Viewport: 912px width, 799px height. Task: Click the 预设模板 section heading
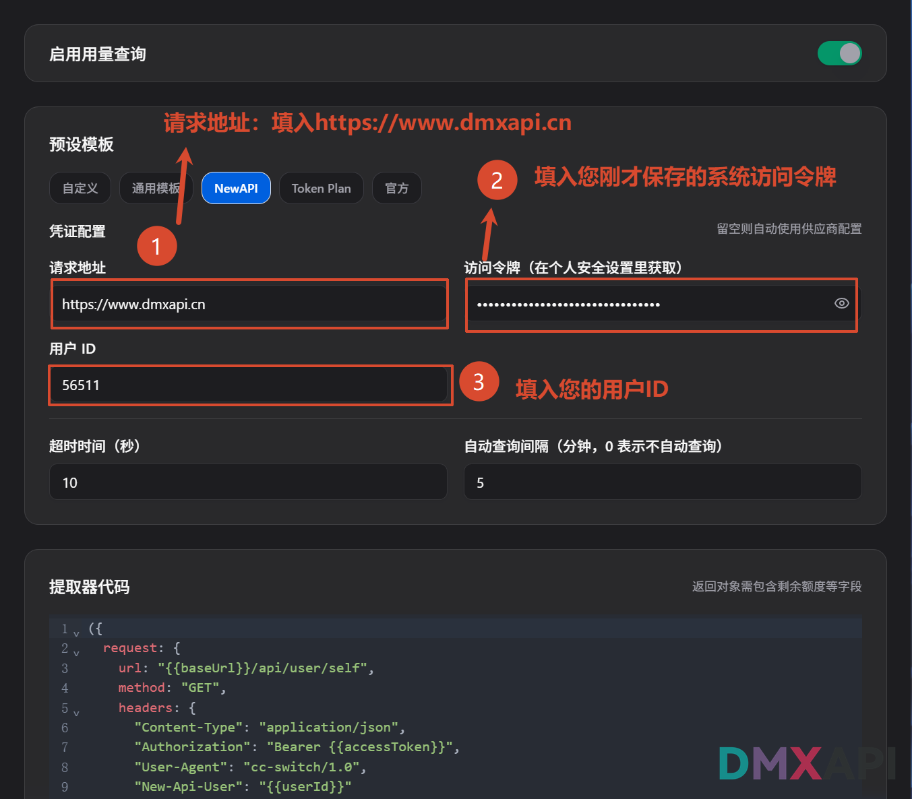pyautogui.click(x=82, y=144)
